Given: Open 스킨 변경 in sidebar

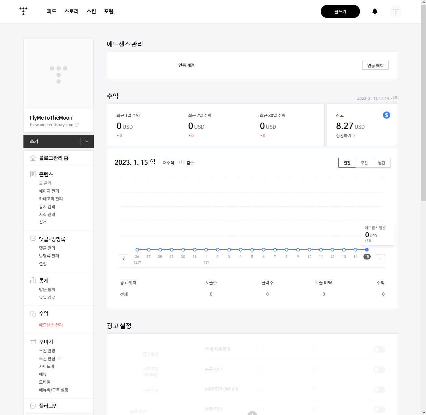Looking at the screenshot, I should [x=47, y=351].
